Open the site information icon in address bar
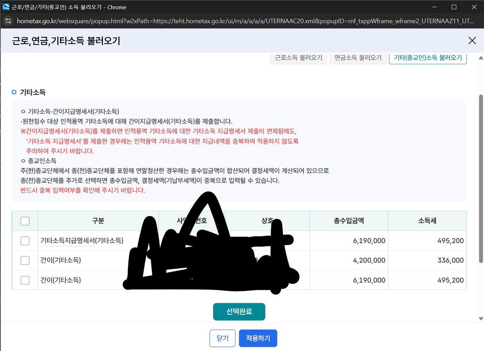Image resolution: width=484 pixels, height=351 pixels. click(7, 21)
